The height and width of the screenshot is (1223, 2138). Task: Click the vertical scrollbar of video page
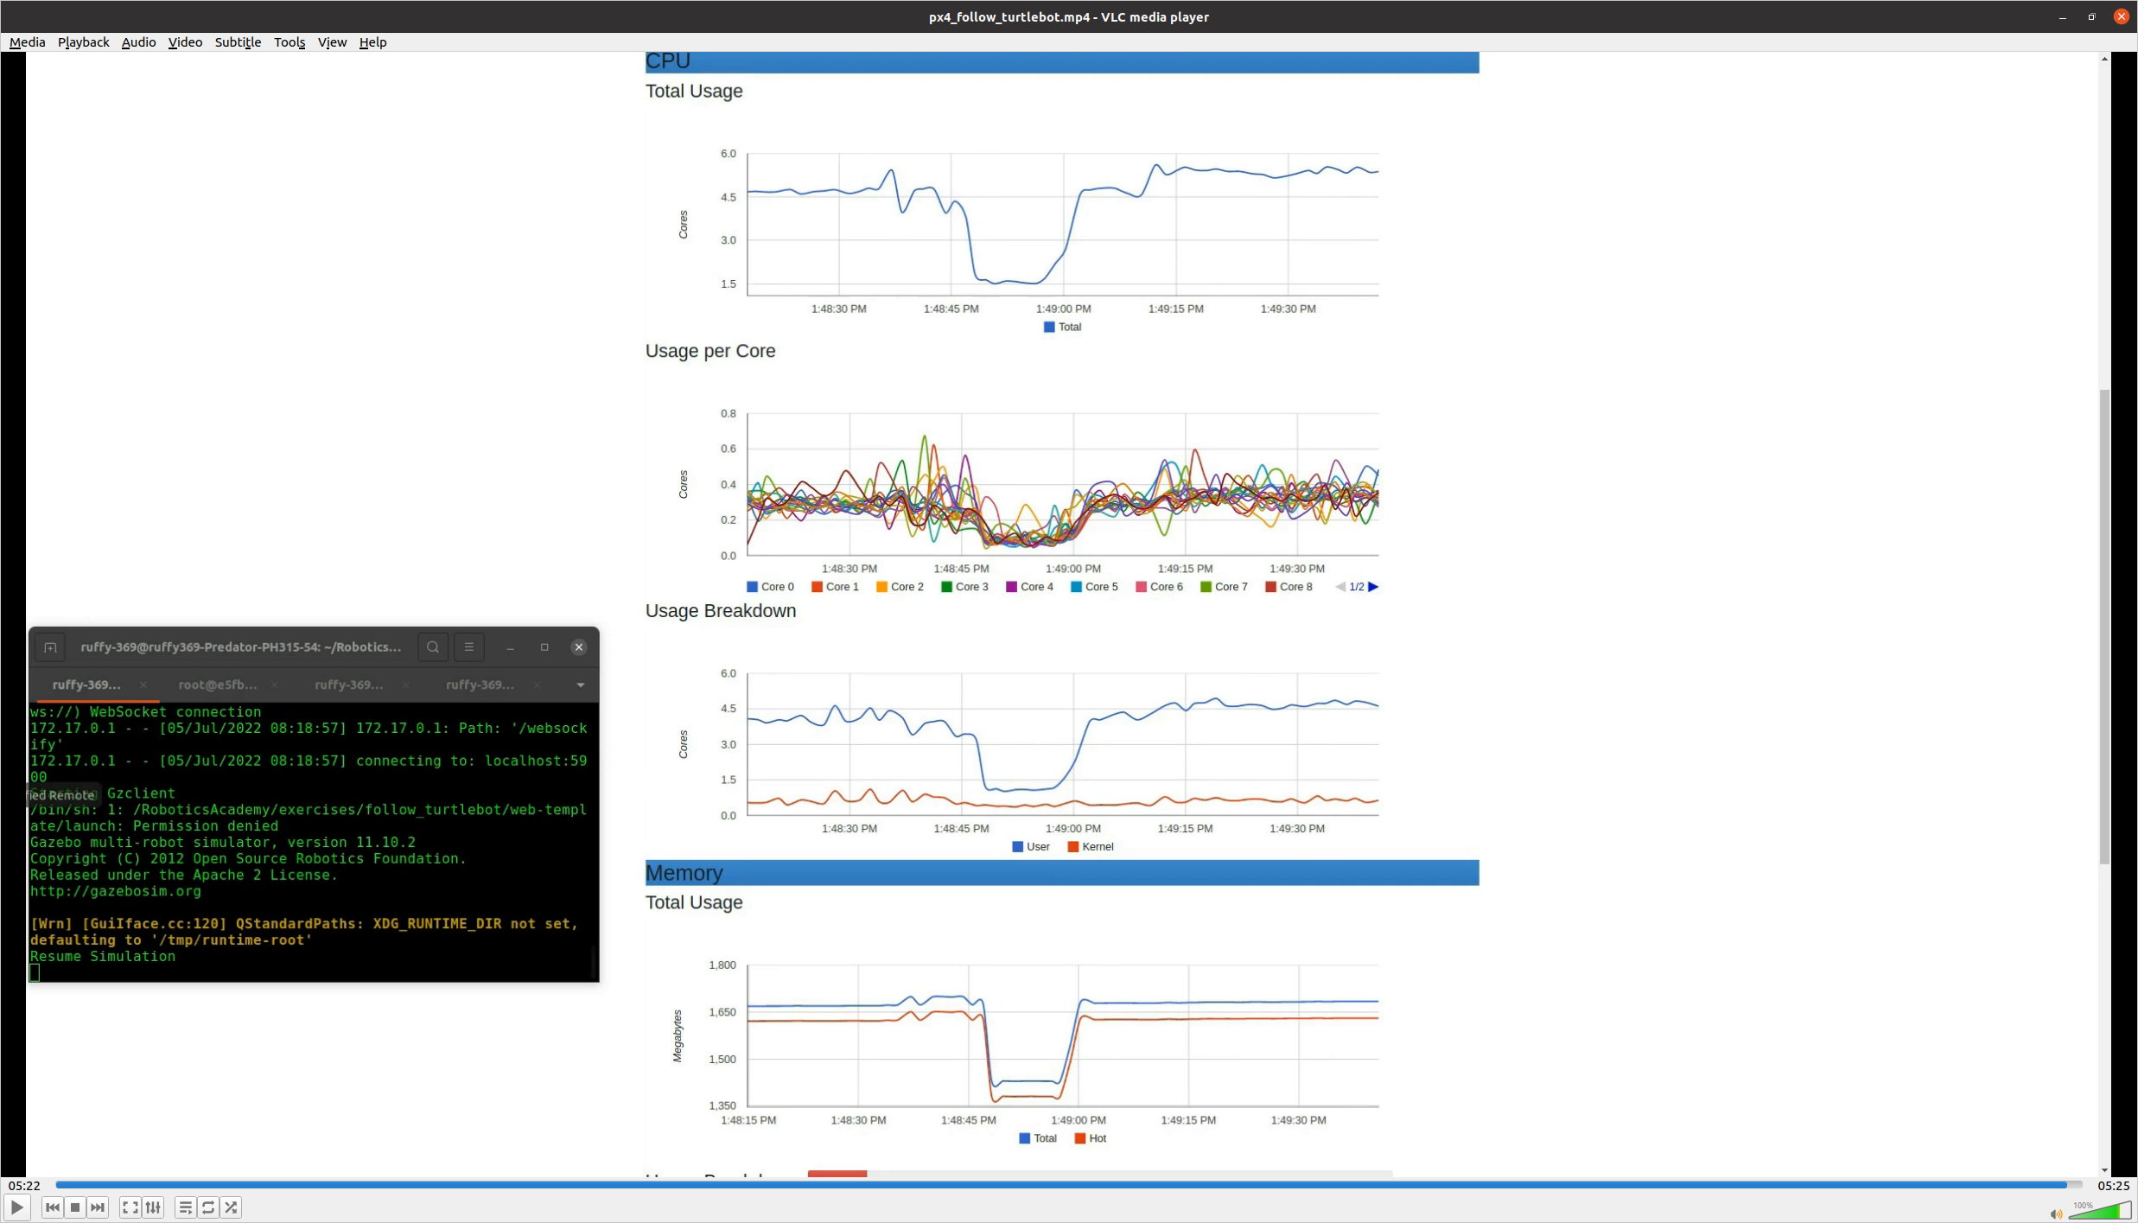(2104, 627)
